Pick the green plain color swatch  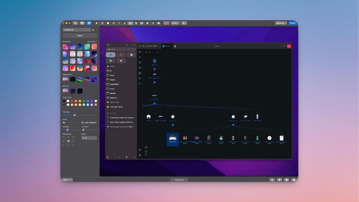(84, 101)
